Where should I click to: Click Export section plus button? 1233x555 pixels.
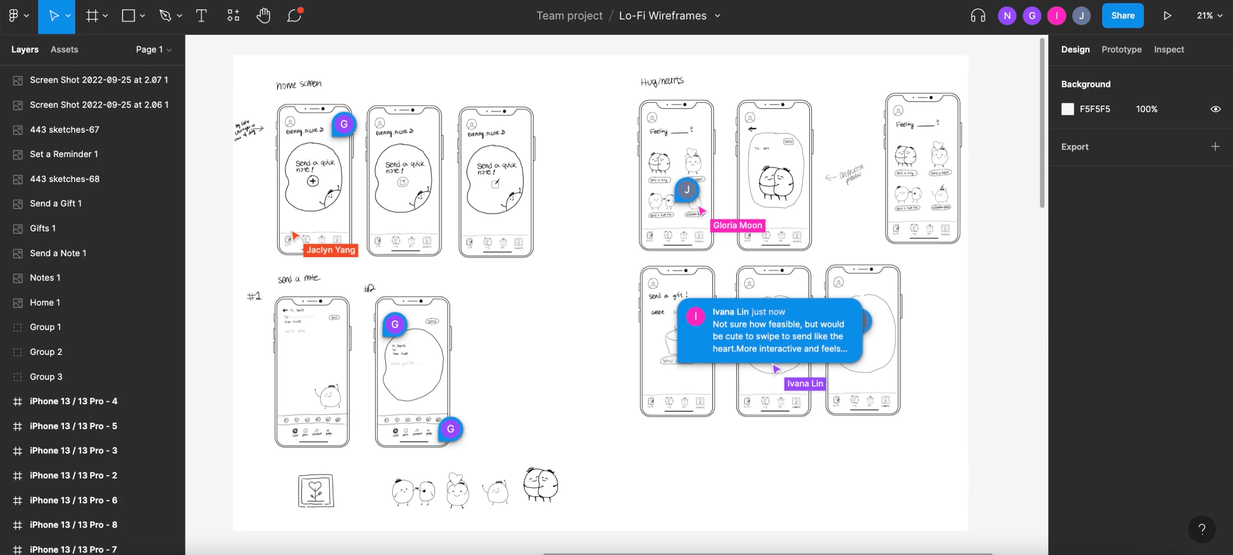tap(1214, 147)
